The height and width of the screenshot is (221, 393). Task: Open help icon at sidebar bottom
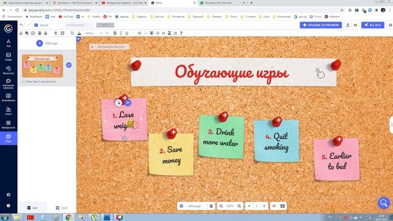click(8, 206)
